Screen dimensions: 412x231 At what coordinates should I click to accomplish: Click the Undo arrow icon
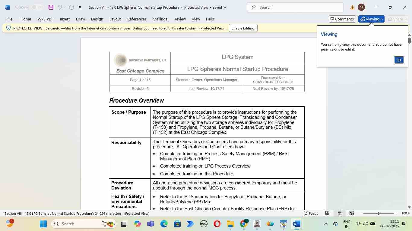click(x=59, y=7)
